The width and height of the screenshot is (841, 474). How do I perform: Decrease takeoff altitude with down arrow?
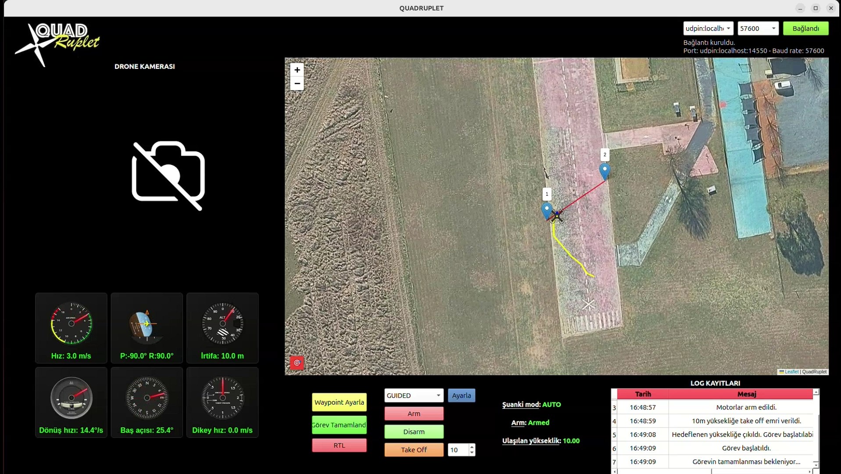pos(472,452)
